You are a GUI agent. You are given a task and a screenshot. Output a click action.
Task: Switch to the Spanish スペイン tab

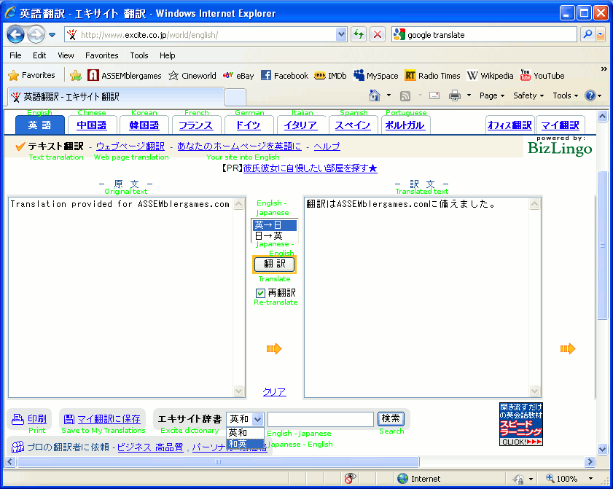pyautogui.click(x=353, y=125)
